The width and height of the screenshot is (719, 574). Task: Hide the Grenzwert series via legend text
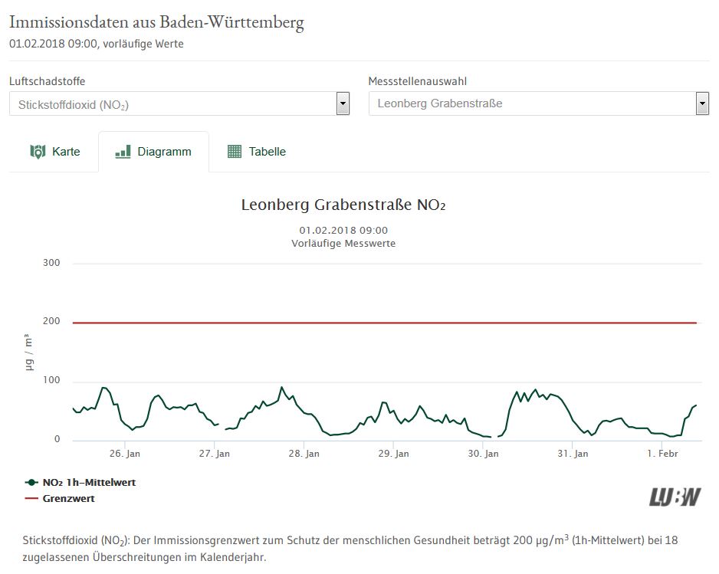69,499
